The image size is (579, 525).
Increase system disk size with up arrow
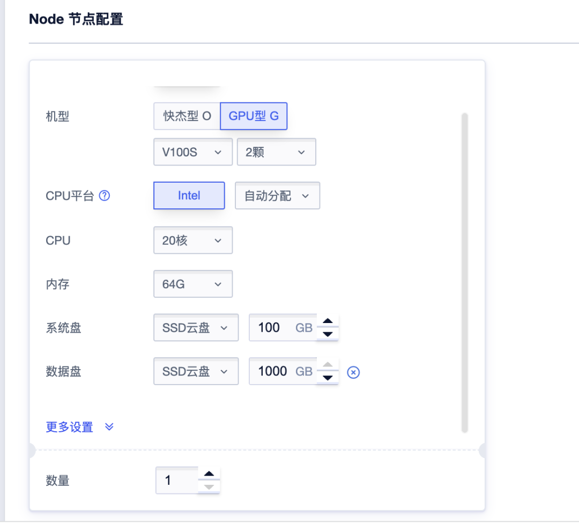coord(328,320)
